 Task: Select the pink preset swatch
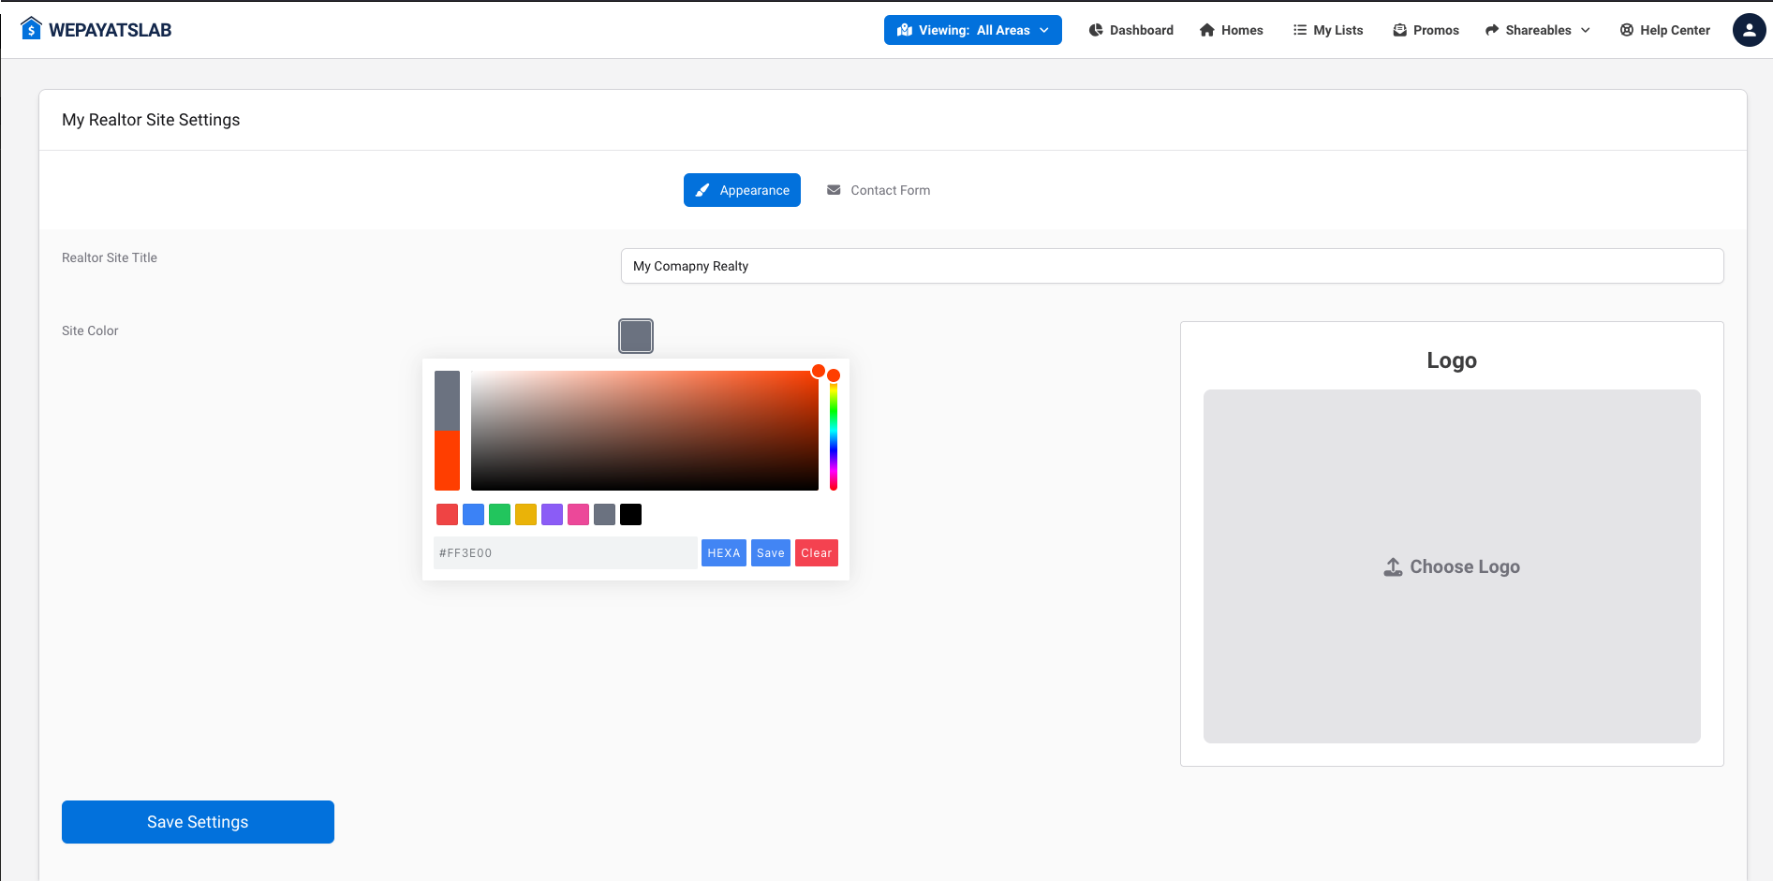[x=579, y=514]
